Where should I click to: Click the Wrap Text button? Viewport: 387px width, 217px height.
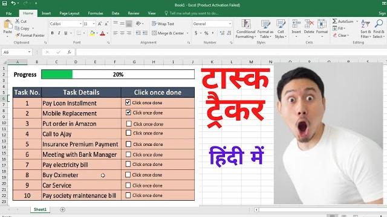coord(163,24)
